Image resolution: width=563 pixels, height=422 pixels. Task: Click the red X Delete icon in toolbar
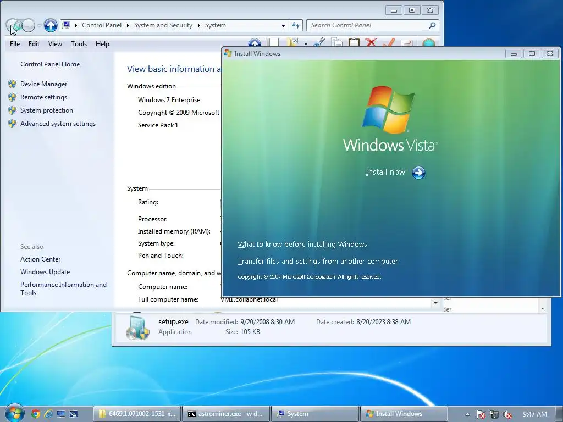point(371,43)
